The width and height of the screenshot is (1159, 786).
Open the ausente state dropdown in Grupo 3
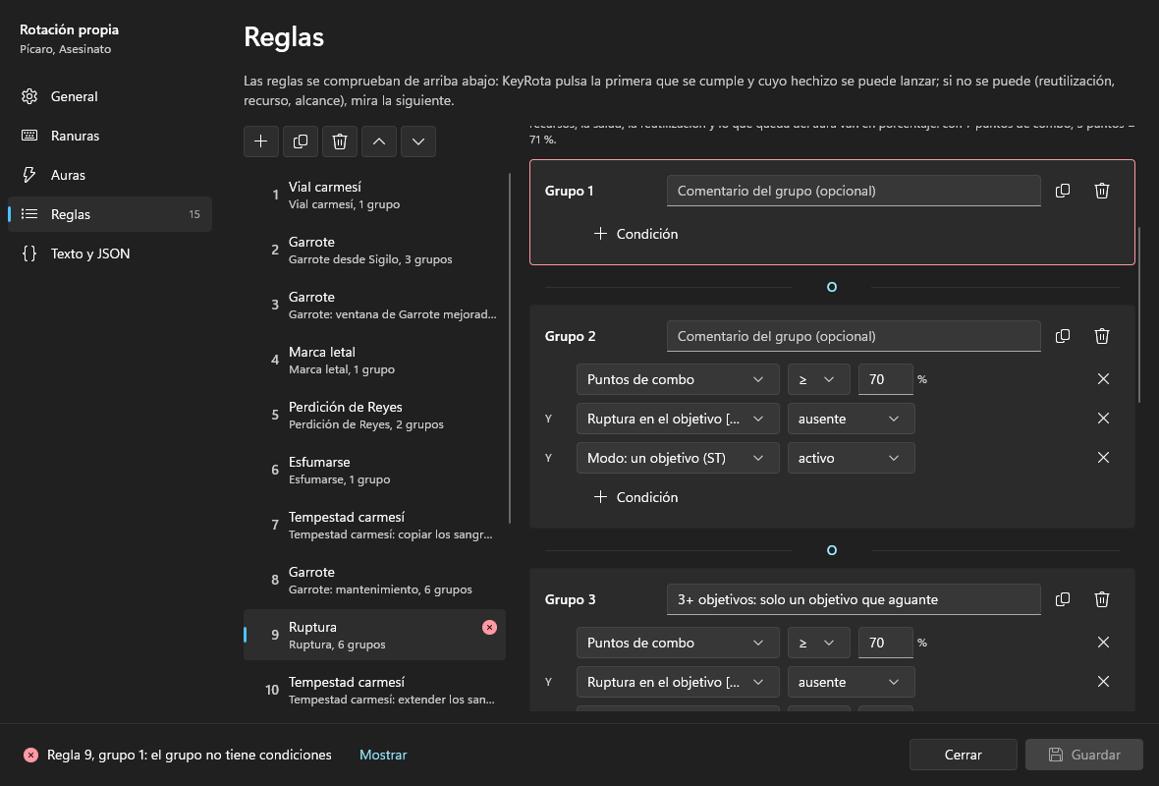point(851,682)
